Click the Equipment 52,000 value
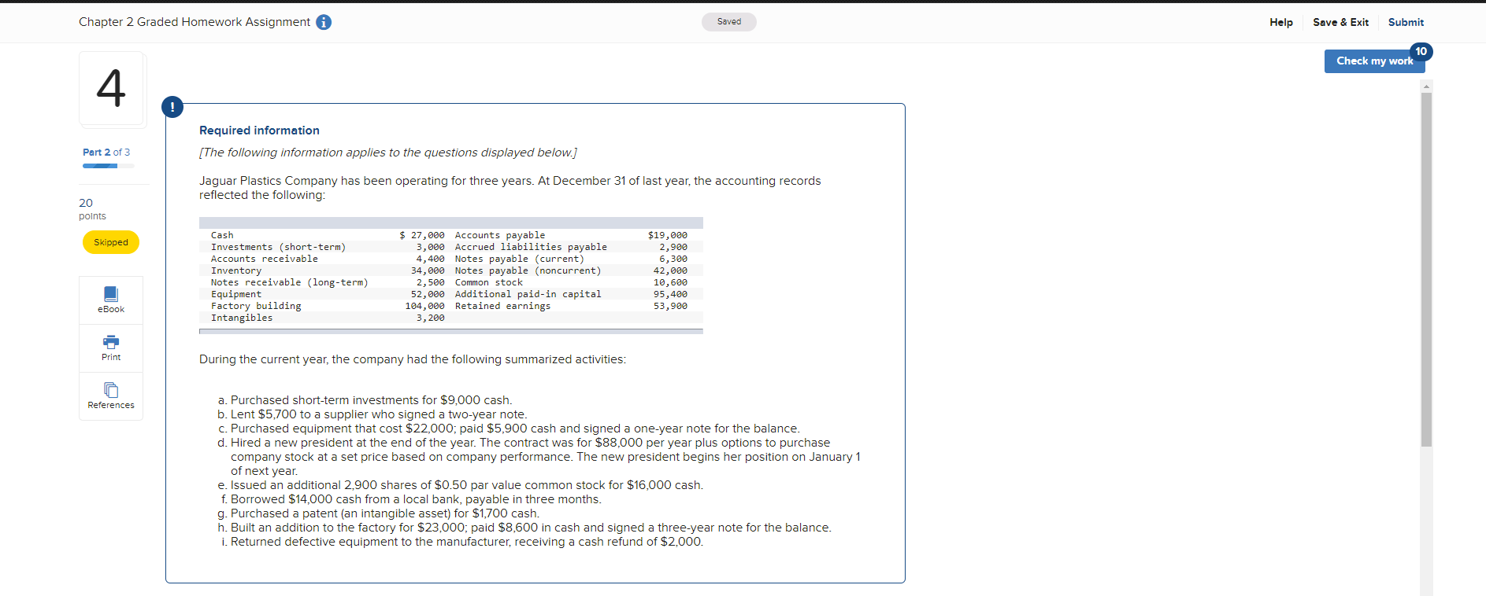 428,294
